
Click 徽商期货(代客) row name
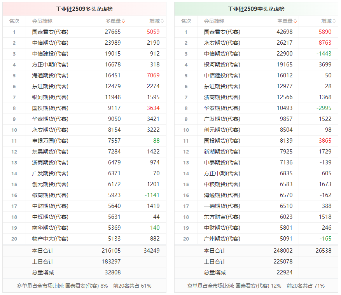point(50,195)
